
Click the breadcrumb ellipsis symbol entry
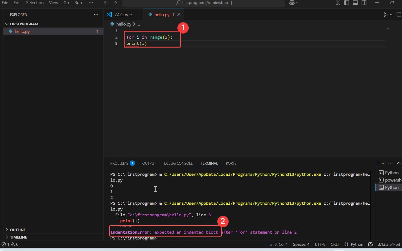point(138,24)
